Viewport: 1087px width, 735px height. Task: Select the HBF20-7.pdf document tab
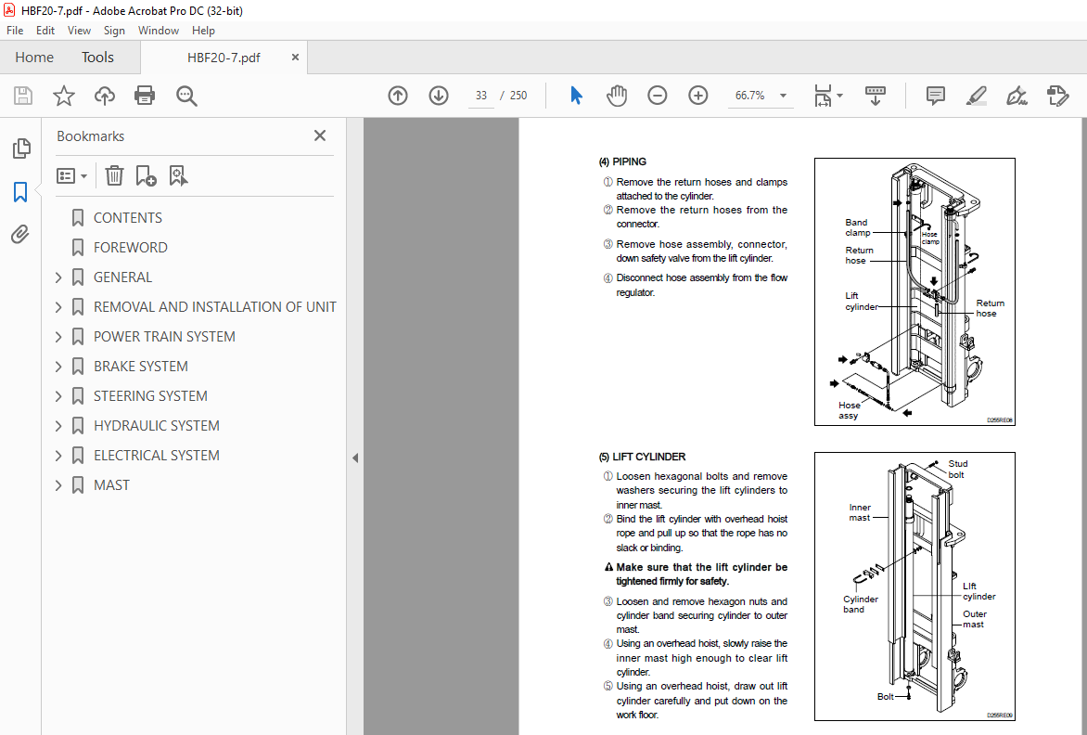pyautogui.click(x=224, y=58)
